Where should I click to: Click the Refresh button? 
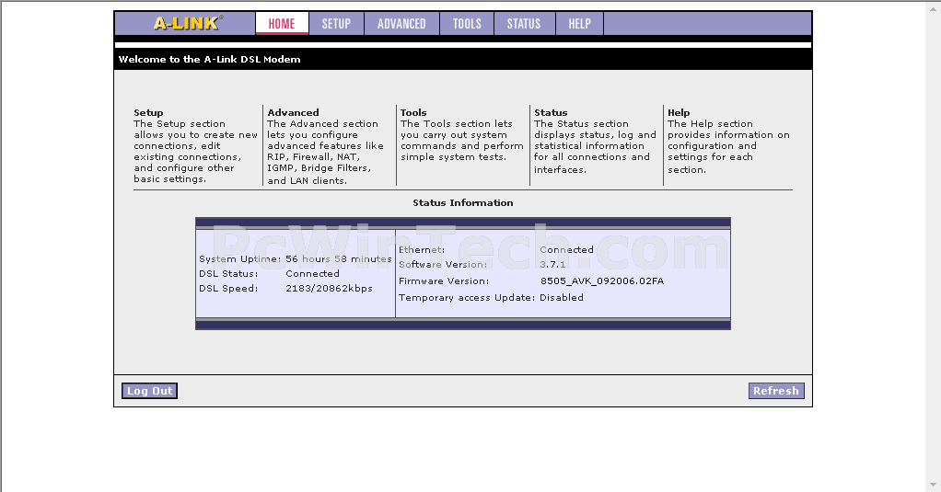776,391
